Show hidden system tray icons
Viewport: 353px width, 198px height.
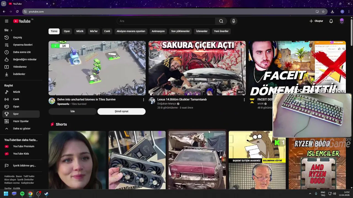click(x=310, y=194)
